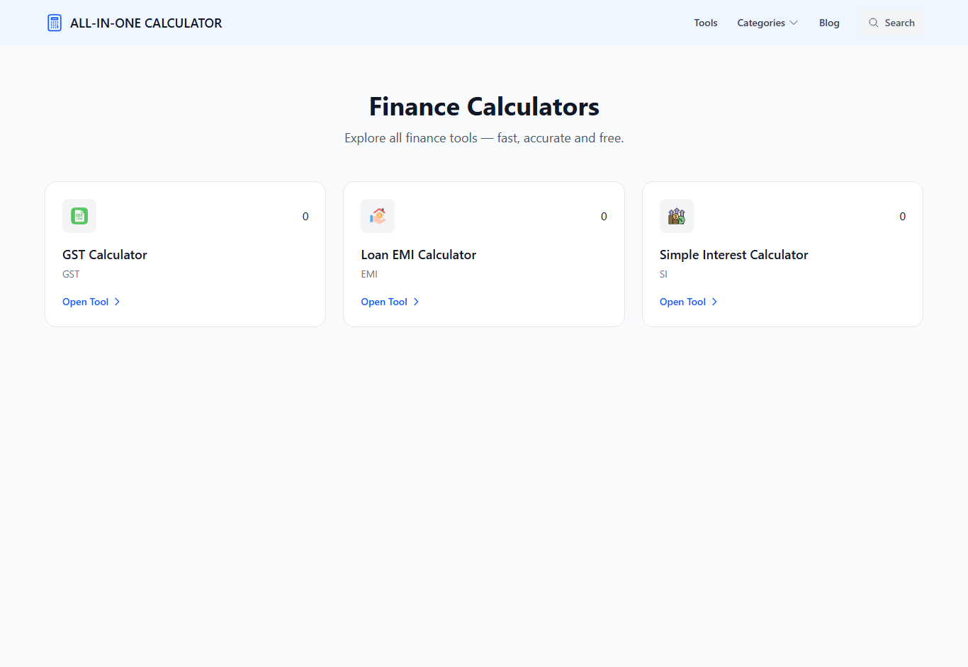Viewport: 968px width, 667px height.
Task: Click the Categories chevron arrow
Action: (x=793, y=22)
